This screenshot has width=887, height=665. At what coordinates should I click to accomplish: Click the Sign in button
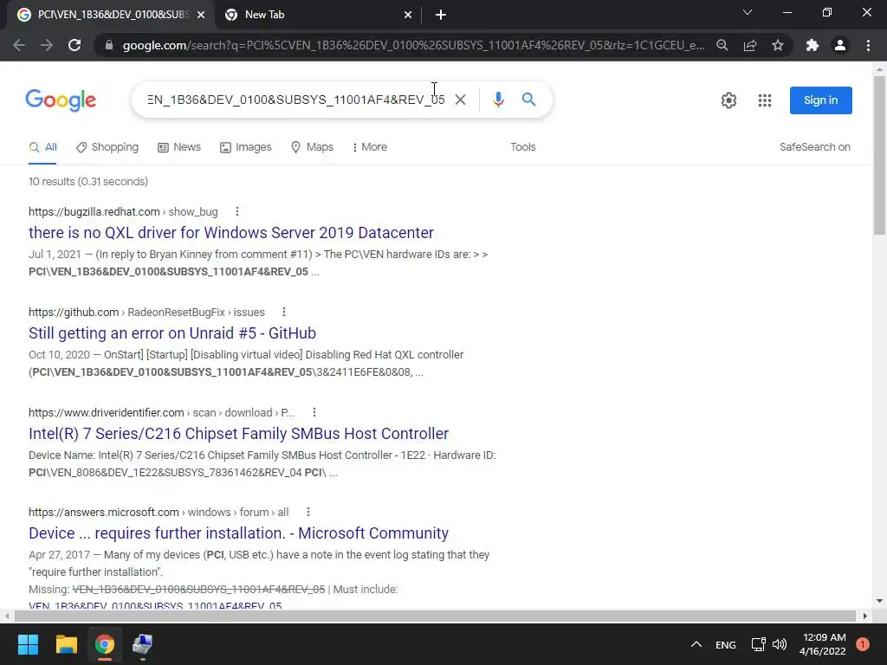(821, 100)
